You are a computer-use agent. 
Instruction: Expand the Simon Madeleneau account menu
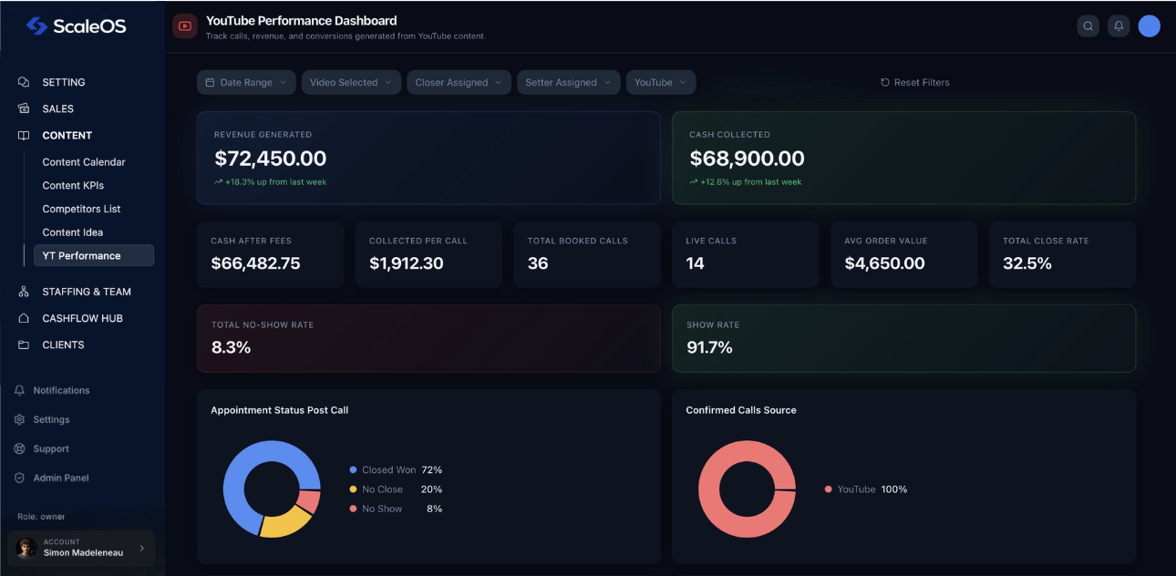pyautogui.click(x=81, y=548)
